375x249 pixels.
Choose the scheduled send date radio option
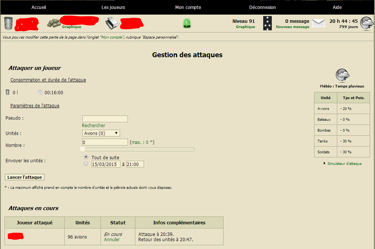(x=86, y=163)
